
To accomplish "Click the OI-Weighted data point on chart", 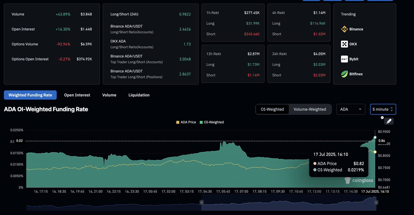I will (375, 137).
